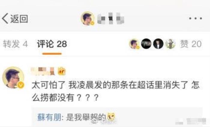Screen dimensions: 210x127
Task: Switch to the 转发 4 tab
Action: pos(15,44)
